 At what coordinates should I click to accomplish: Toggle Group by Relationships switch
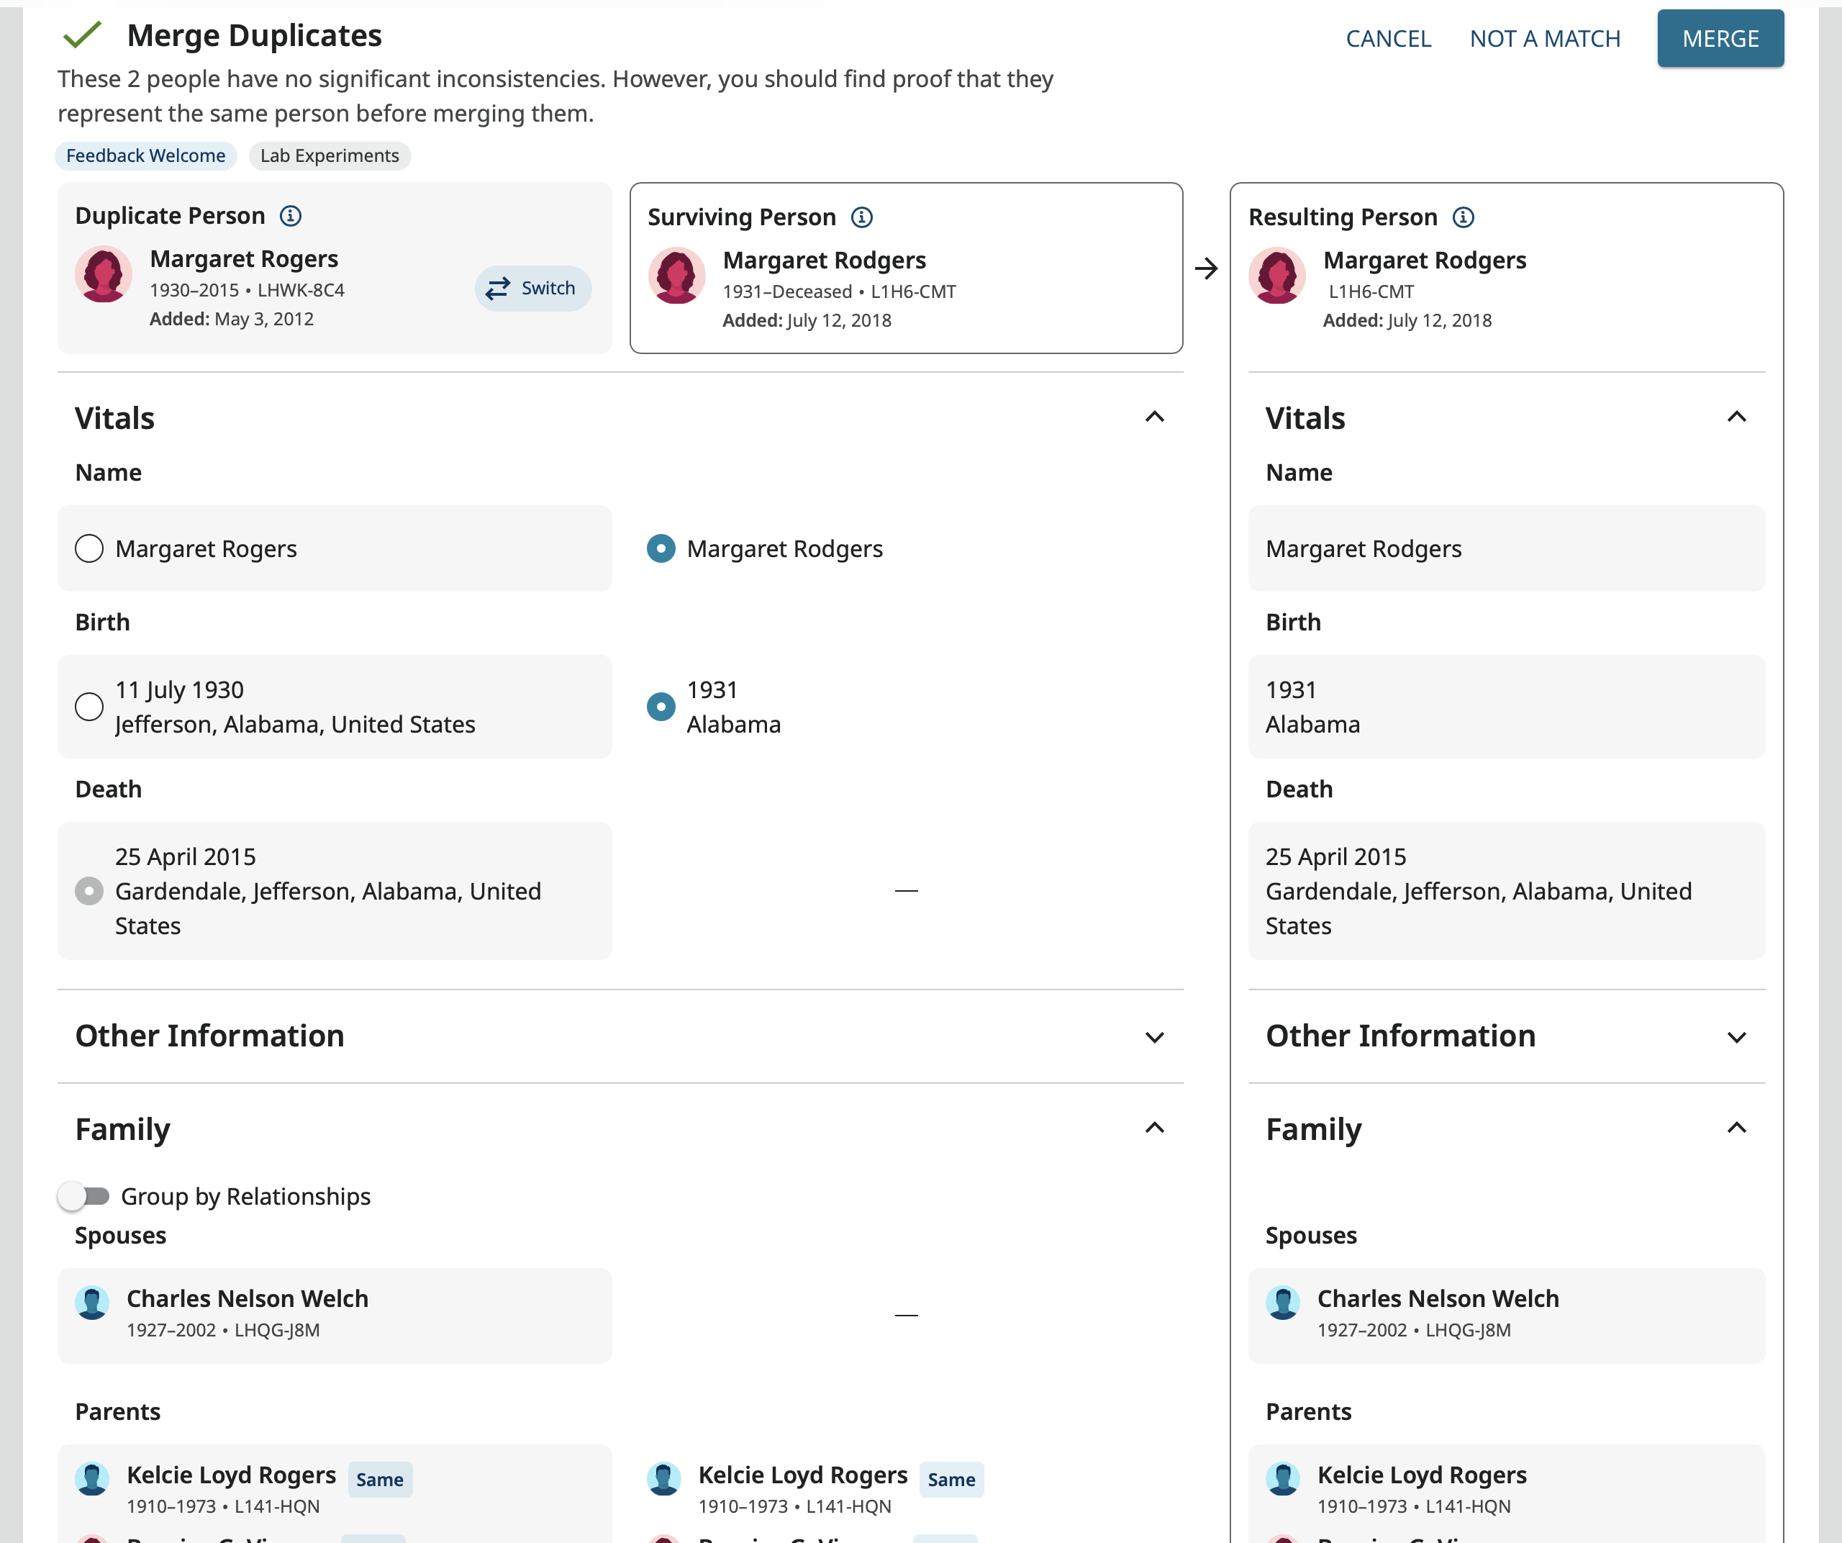click(84, 1197)
